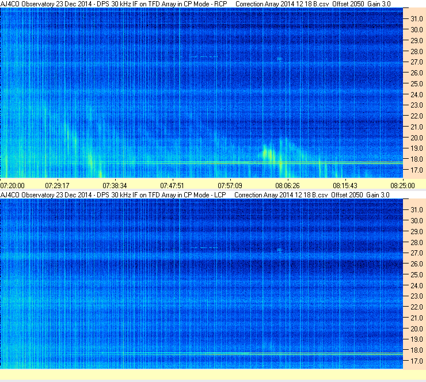Screen dimensions: 426x382
Task: Click the 25.0 frequency label on RCP plot
Action: coord(416,83)
